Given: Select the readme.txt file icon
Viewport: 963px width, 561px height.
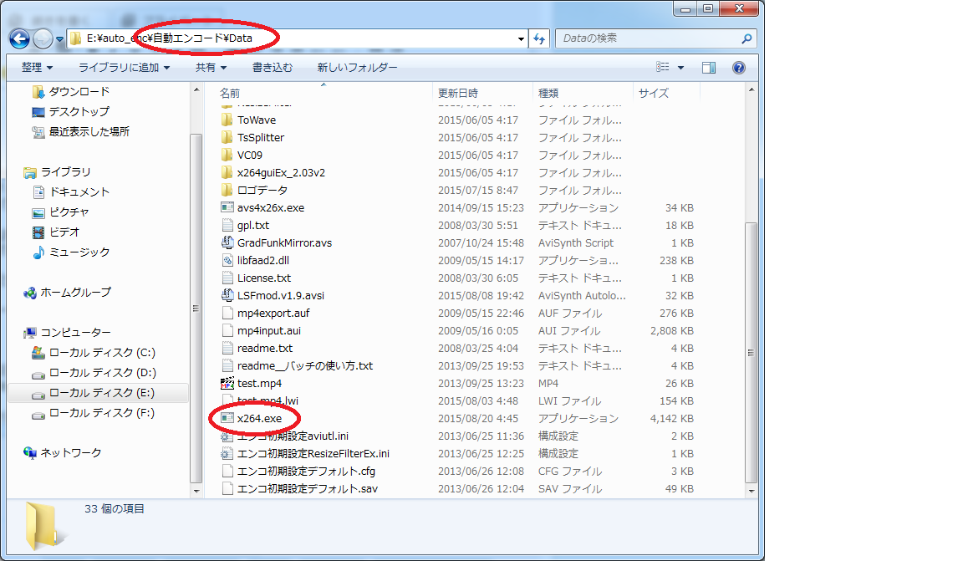Looking at the screenshot, I should coord(227,349).
